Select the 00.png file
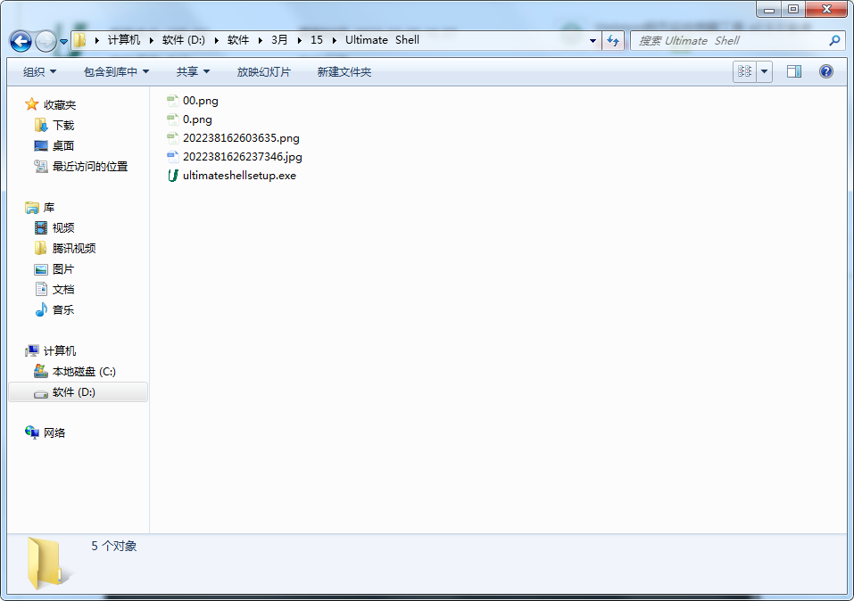 [x=200, y=101]
